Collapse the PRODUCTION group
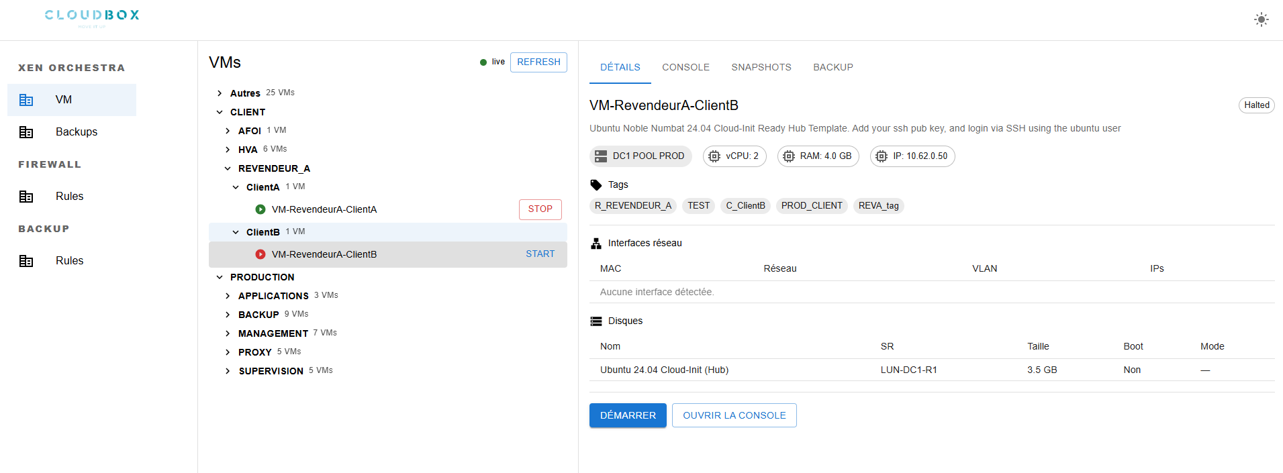 tap(220, 277)
